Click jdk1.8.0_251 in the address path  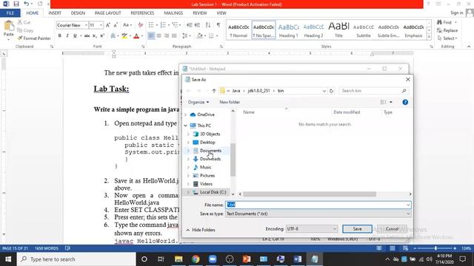(x=258, y=91)
